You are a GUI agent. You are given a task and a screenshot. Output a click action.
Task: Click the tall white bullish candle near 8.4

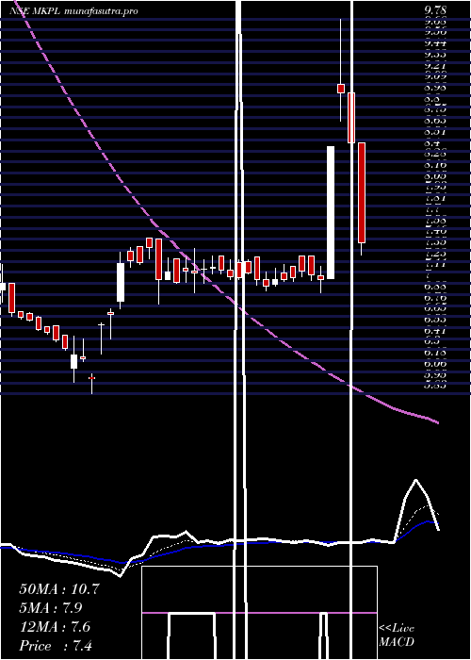point(331,212)
